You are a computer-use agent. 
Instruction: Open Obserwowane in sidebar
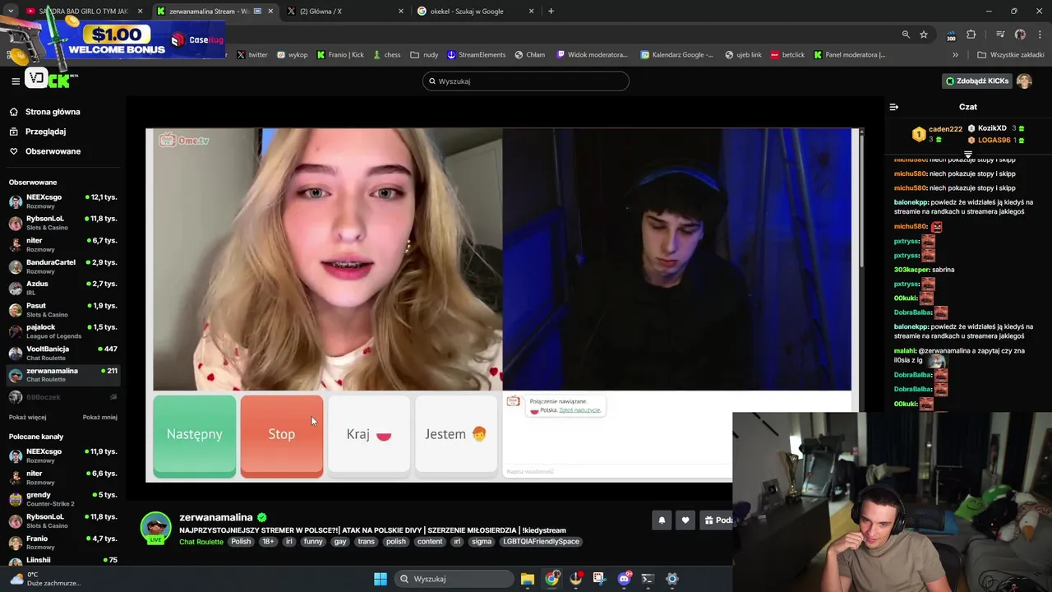[53, 151]
